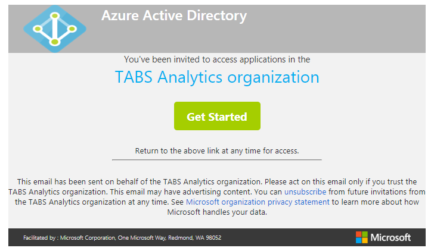This screenshot has height=251, width=434.
Task: Click the 'Facilitated by' Microsoft address text
Action: (122, 238)
